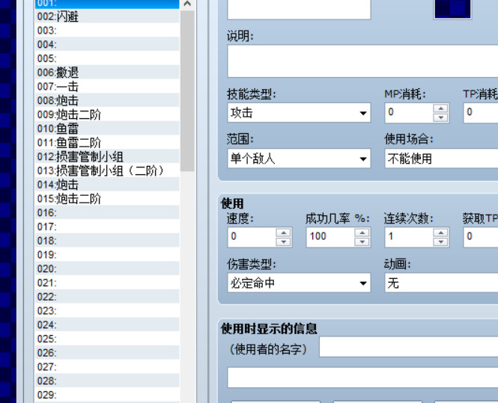Select empty skill slot 016
Viewport: 498px width, 403px height.
click(x=107, y=213)
